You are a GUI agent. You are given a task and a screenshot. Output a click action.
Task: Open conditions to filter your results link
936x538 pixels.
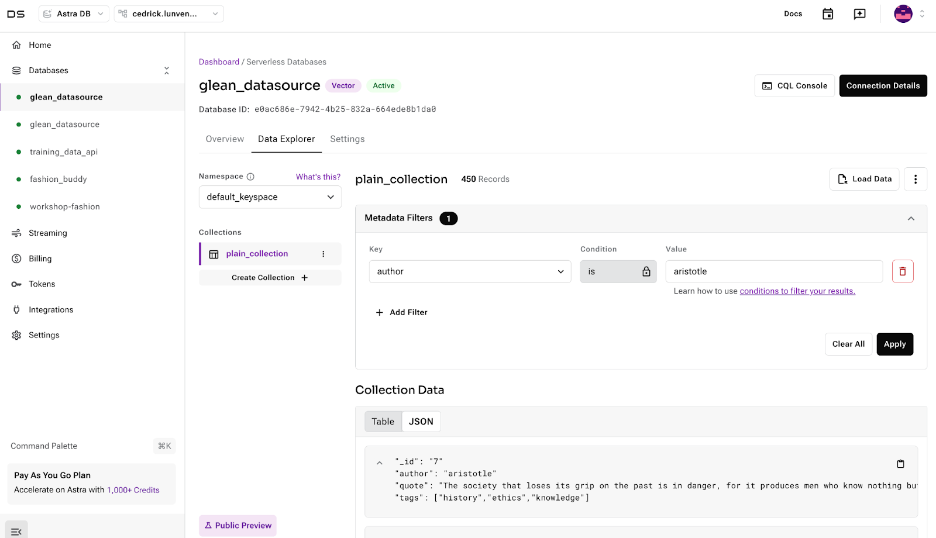[797, 291]
